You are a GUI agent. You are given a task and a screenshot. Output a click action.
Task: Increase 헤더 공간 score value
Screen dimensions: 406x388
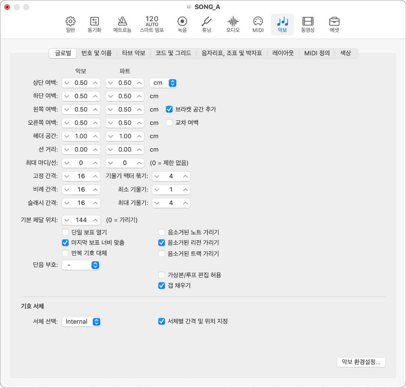(95, 136)
